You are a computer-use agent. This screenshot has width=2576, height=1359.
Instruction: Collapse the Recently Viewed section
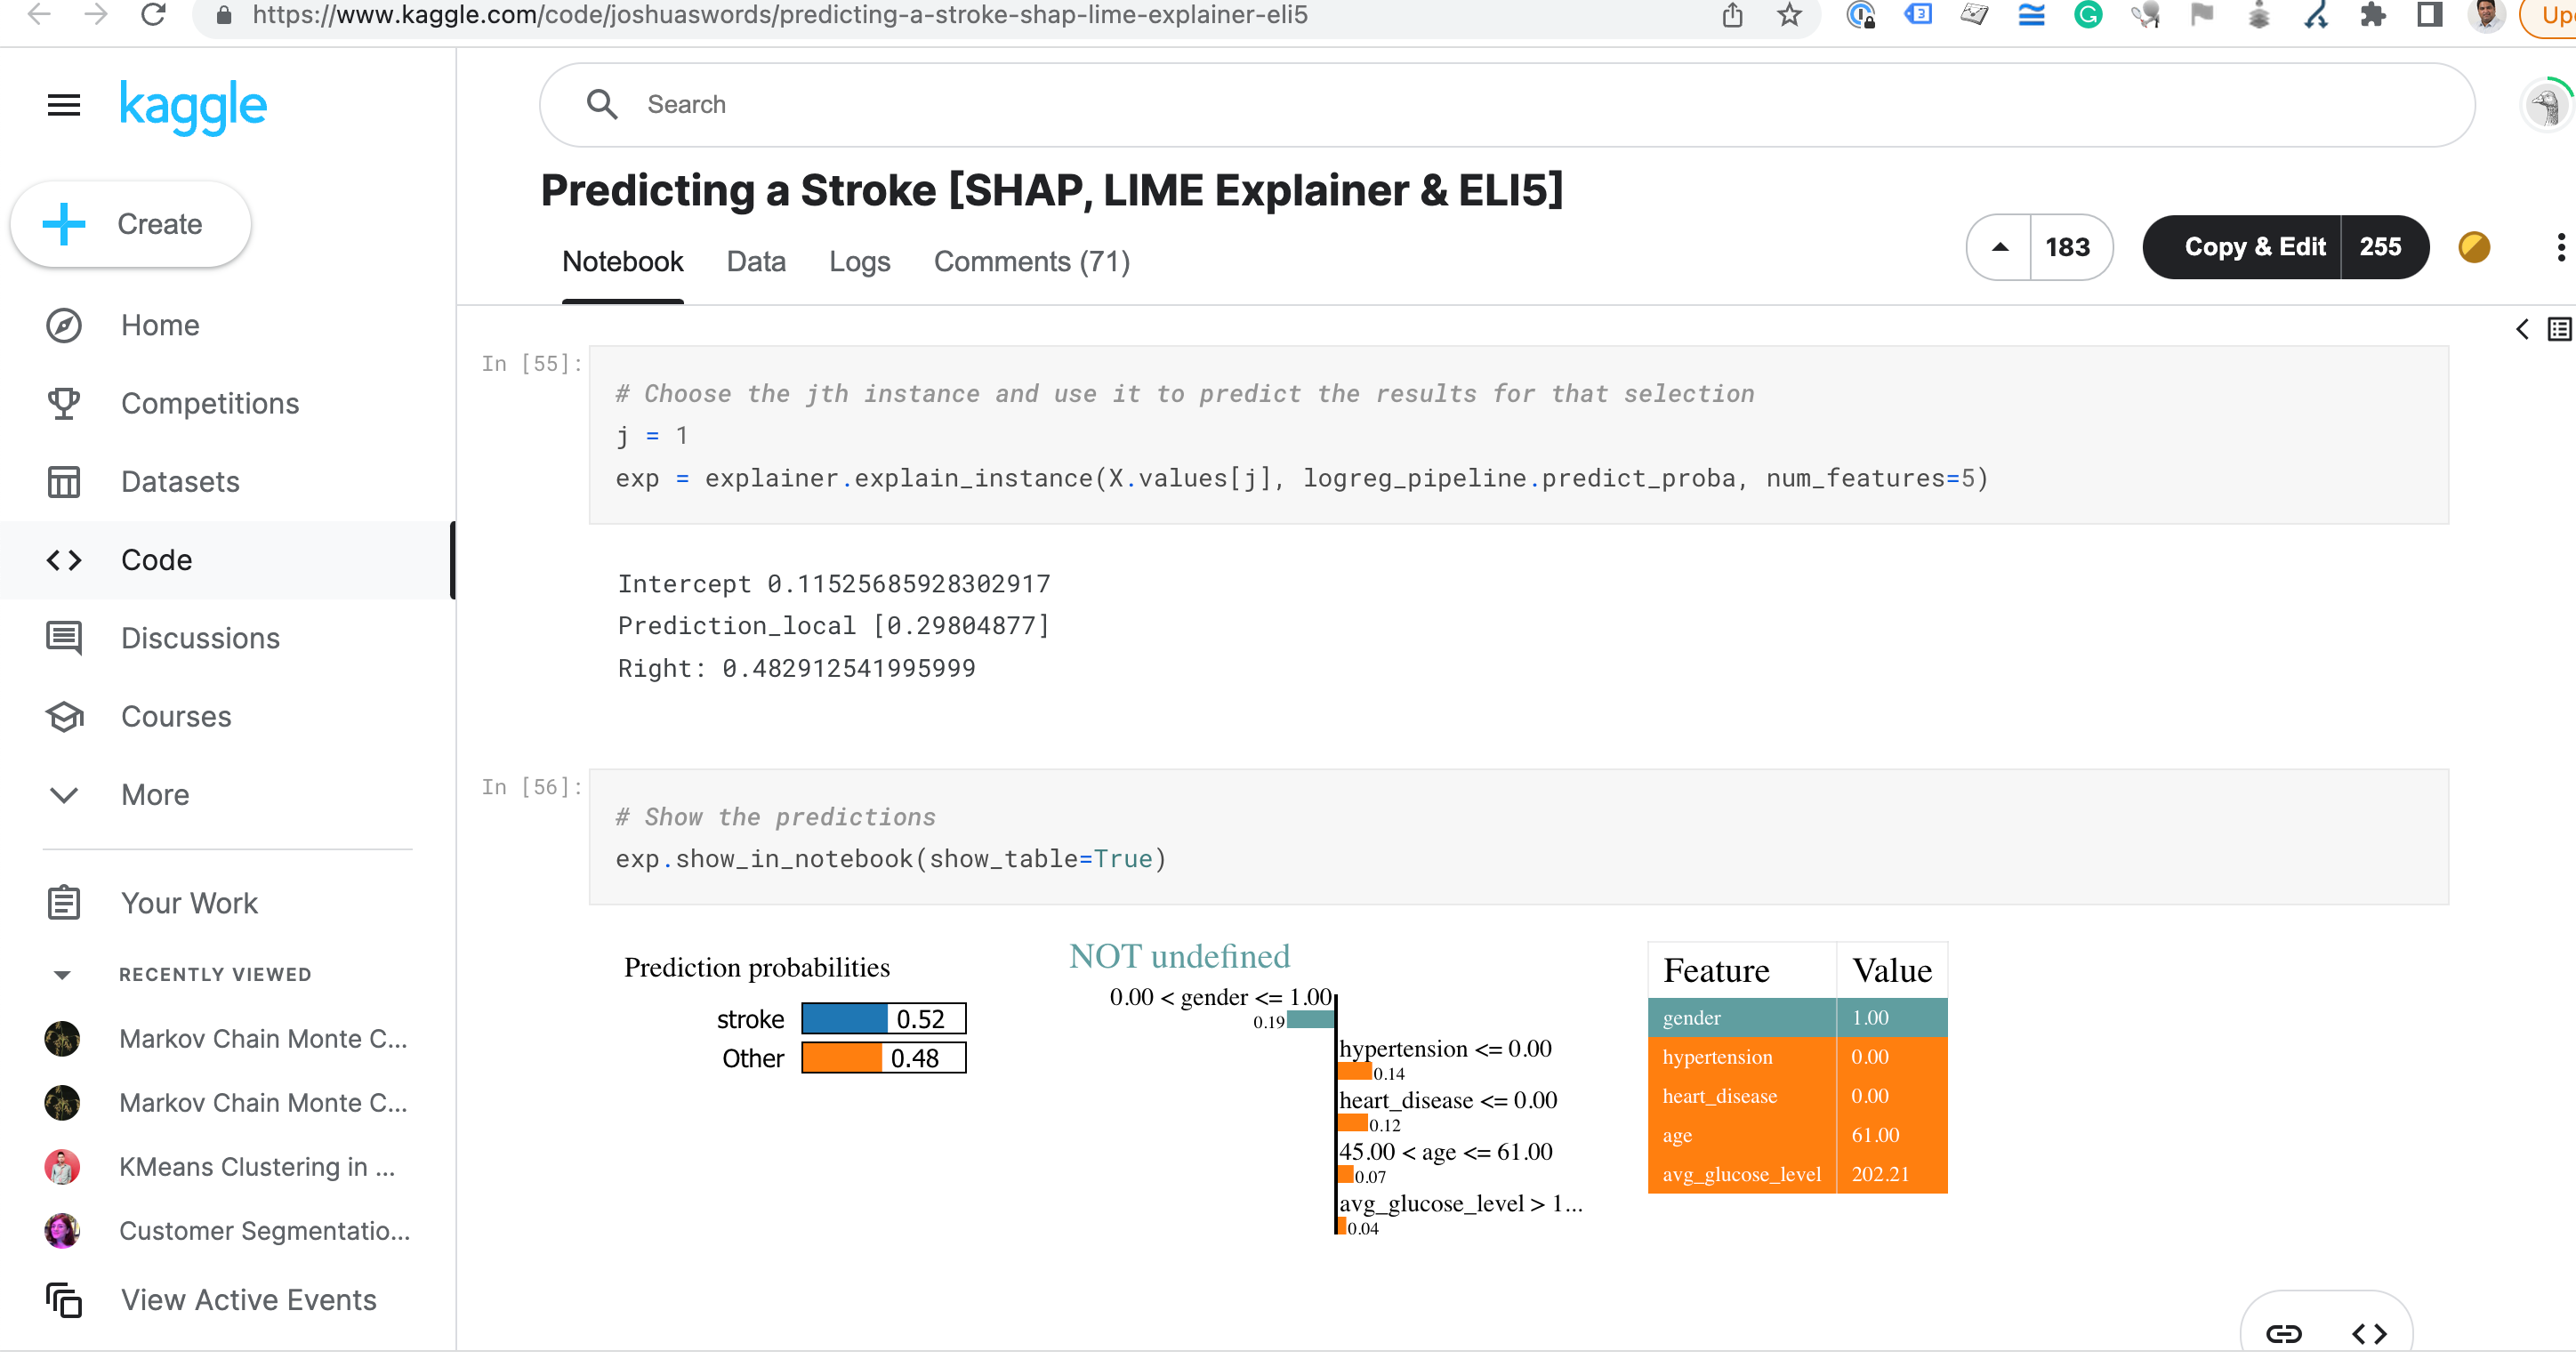63,973
